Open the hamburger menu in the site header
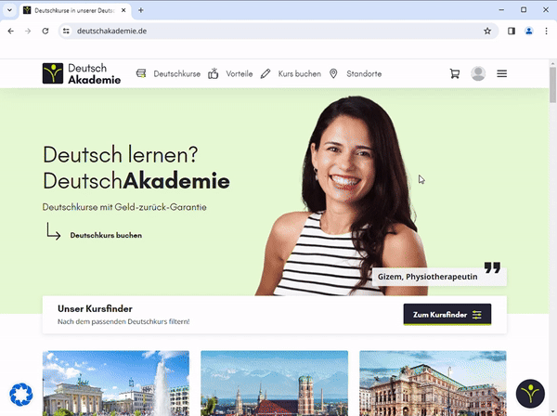The height and width of the screenshot is (416, 557). tap(502, 73)
